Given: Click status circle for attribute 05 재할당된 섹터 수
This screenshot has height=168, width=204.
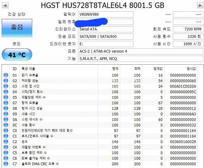Looking at the screenshot, I should coord(6,97).
